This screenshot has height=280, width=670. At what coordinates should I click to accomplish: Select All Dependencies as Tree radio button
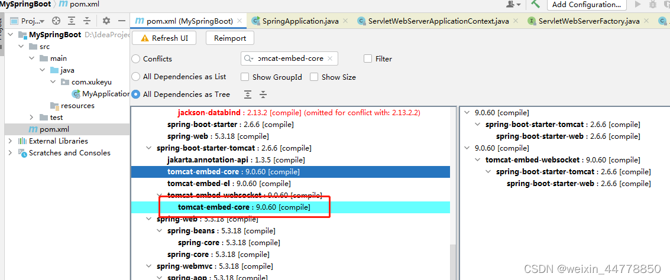pyautogui.click(x=136, y=95)
